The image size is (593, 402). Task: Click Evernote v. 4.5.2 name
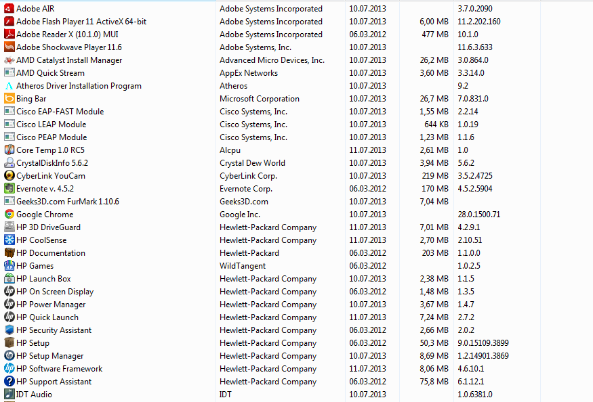point(45,189)
